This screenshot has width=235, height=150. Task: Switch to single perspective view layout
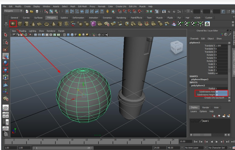click(x=6, y=108)
